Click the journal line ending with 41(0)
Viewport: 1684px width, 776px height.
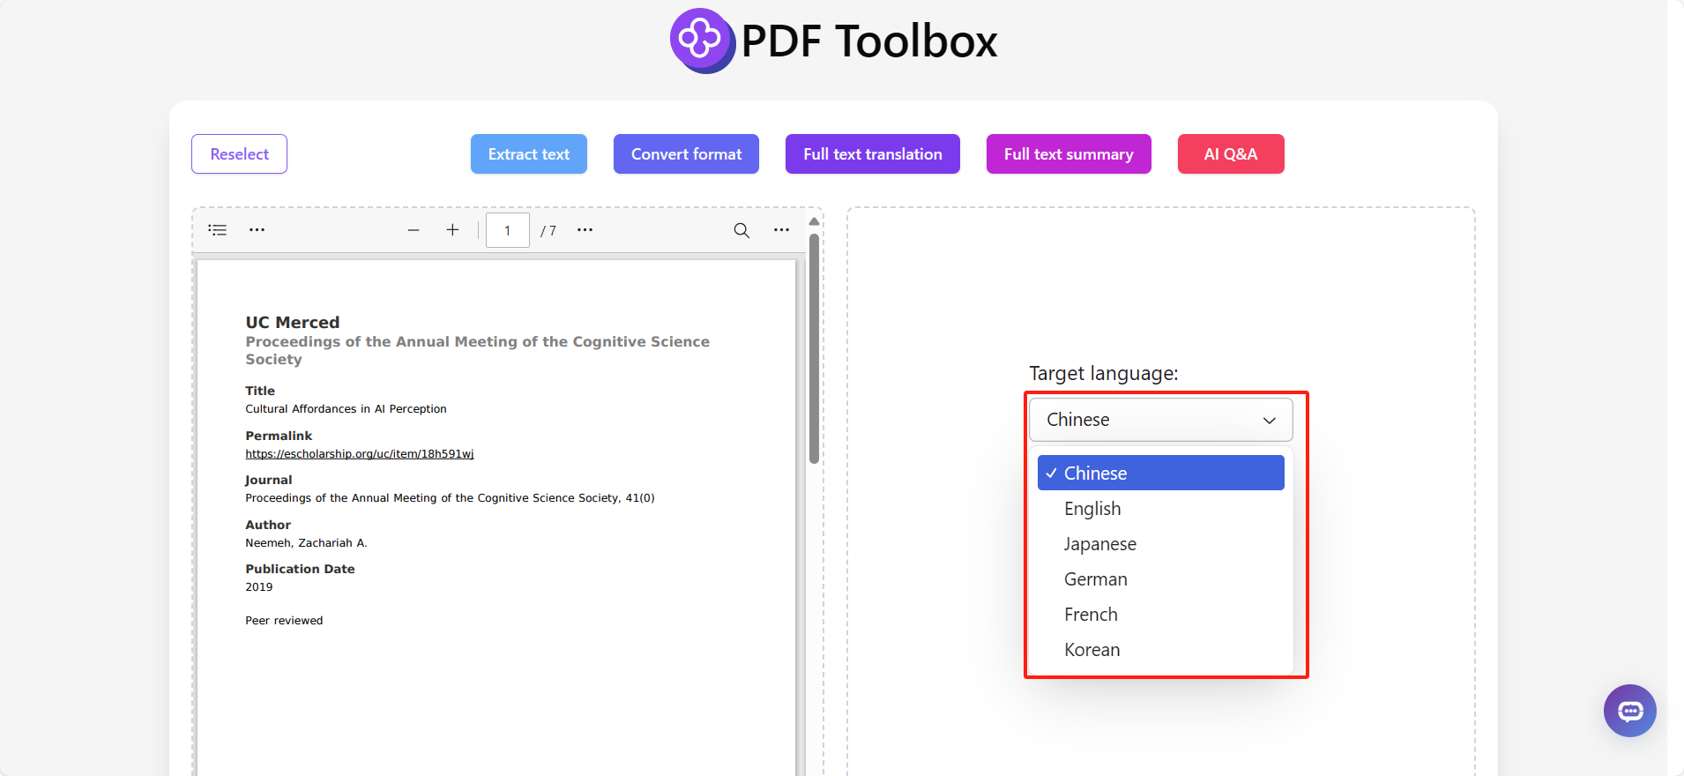pyautogui.click(x=450, y=498)
